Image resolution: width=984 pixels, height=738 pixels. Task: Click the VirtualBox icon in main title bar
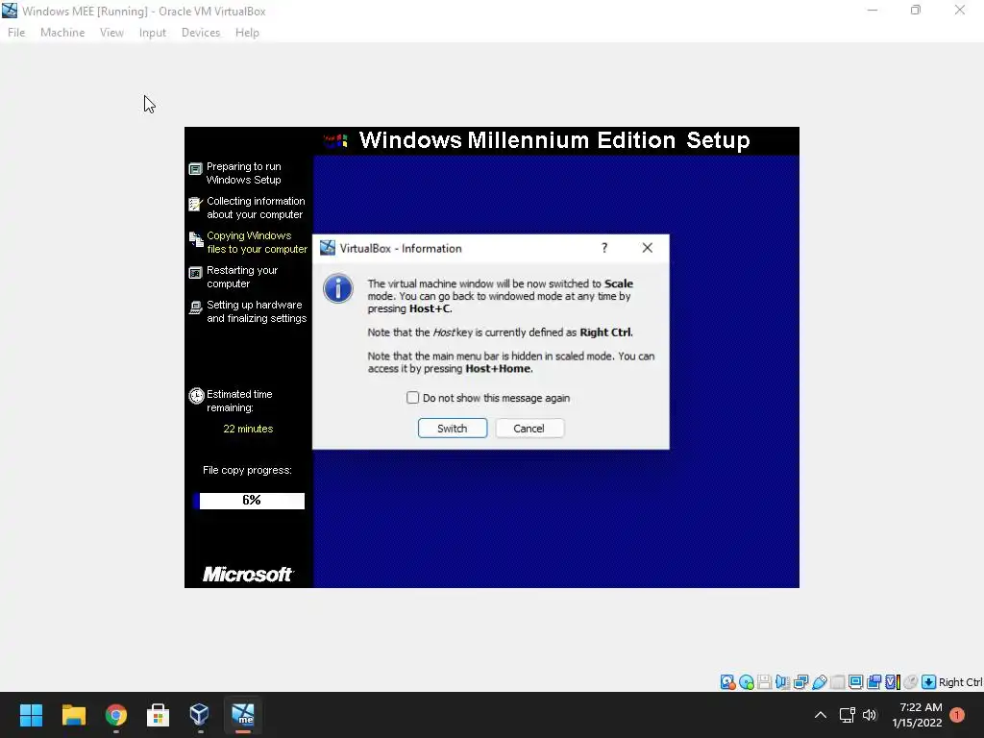pyautogui.click(x=10, y=11)
